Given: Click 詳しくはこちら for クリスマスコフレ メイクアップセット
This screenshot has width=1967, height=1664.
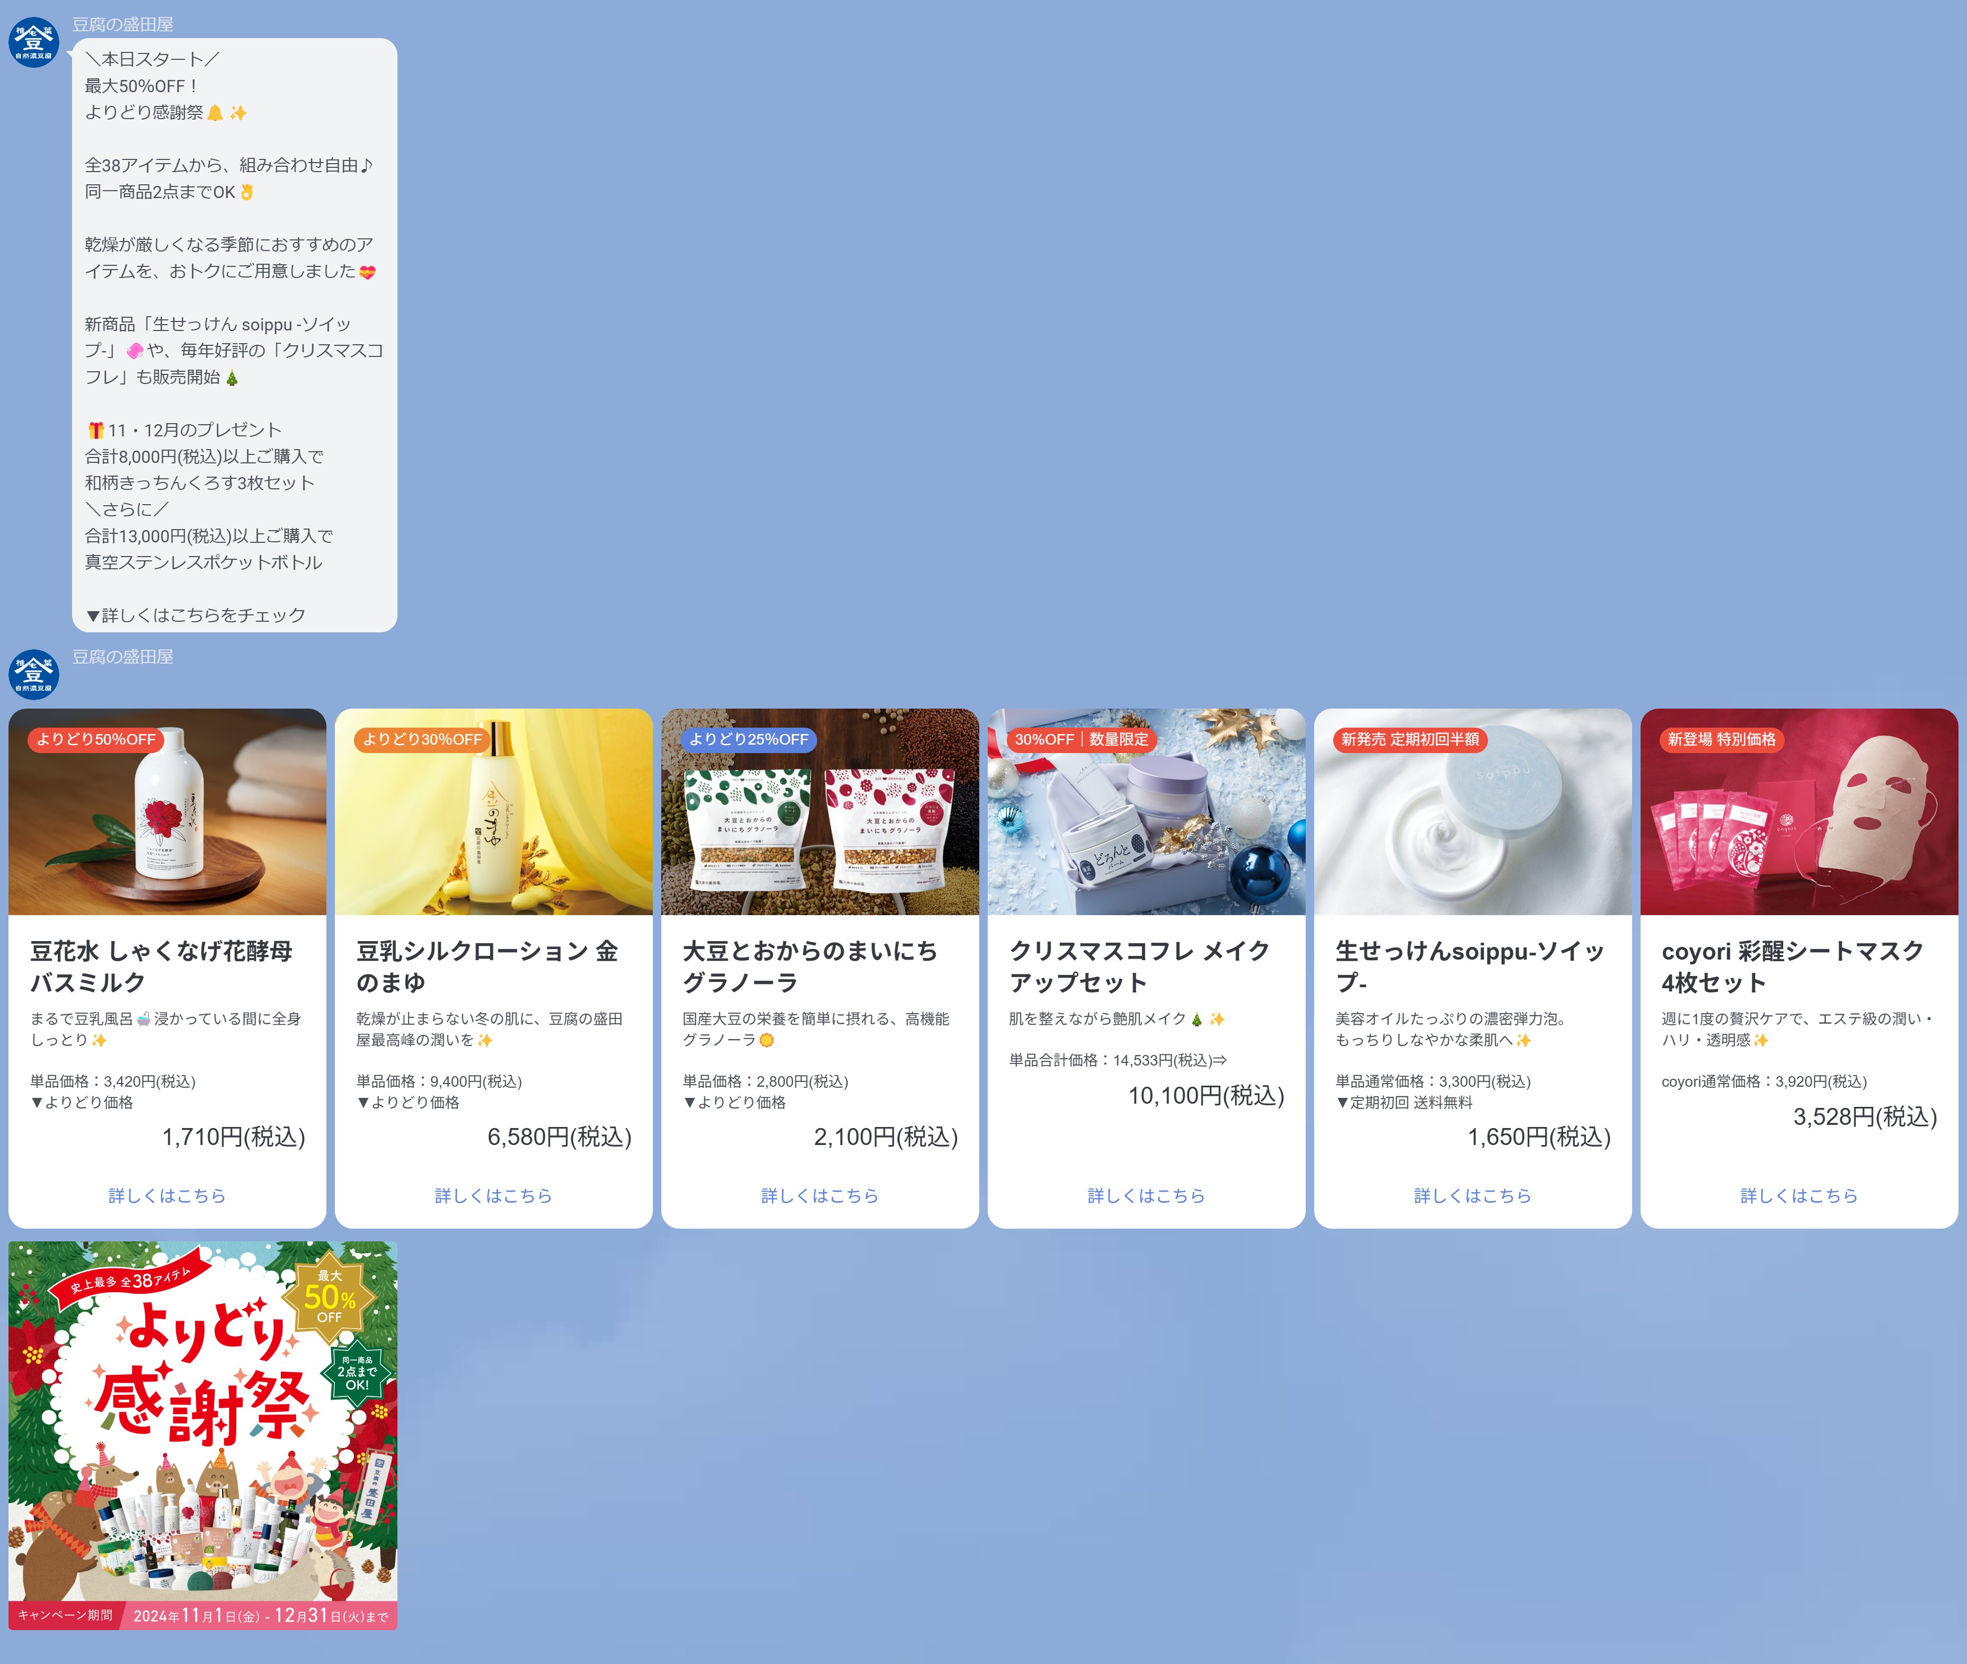Looking at the screenshot, I should (1147, 1195).
